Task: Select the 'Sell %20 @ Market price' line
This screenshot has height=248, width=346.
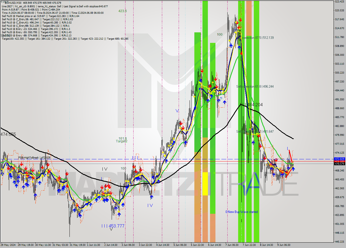Action: pyautogui.click(x=40, y=16)
